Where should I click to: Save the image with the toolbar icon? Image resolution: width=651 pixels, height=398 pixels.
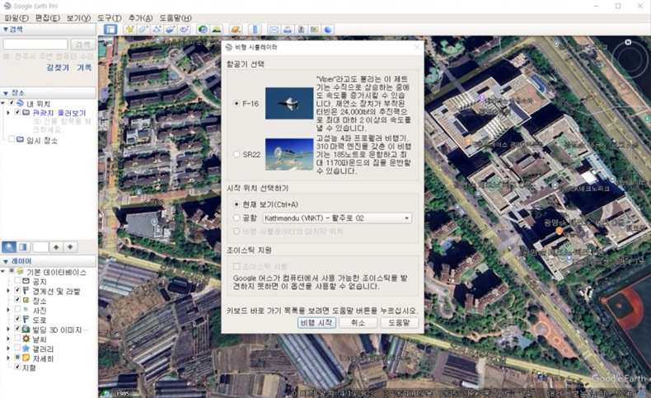pos(301,29)
